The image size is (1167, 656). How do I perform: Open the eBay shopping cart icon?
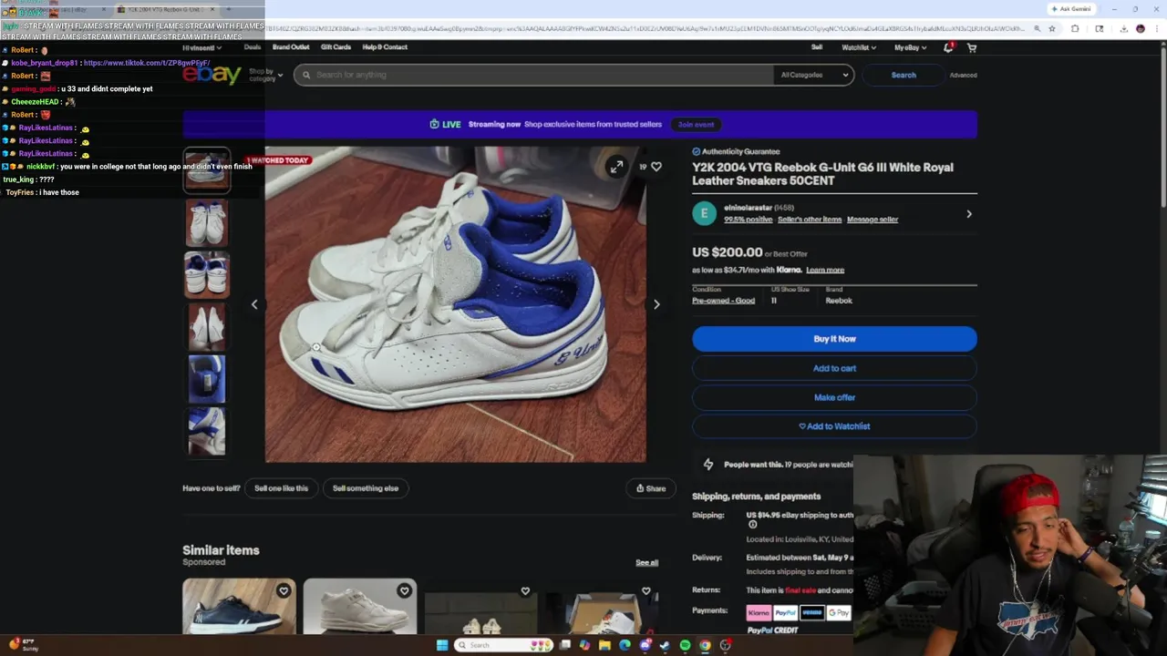[972, 47]
